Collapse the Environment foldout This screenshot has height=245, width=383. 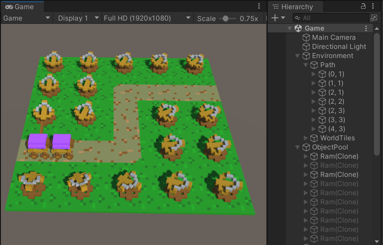click(x=297, y=56)
